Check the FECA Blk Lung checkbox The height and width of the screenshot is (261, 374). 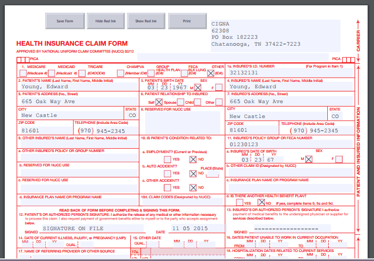[184, 73]
